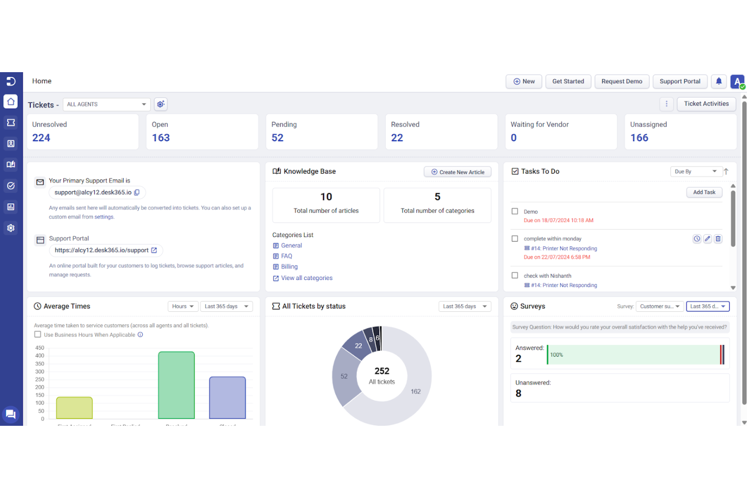Image resolution: width=747 pixels, height=498 pixels.
Task: Open the Knowledge Base book icon in sidebar
Action: pyautogui.click(x=11, y=164)
